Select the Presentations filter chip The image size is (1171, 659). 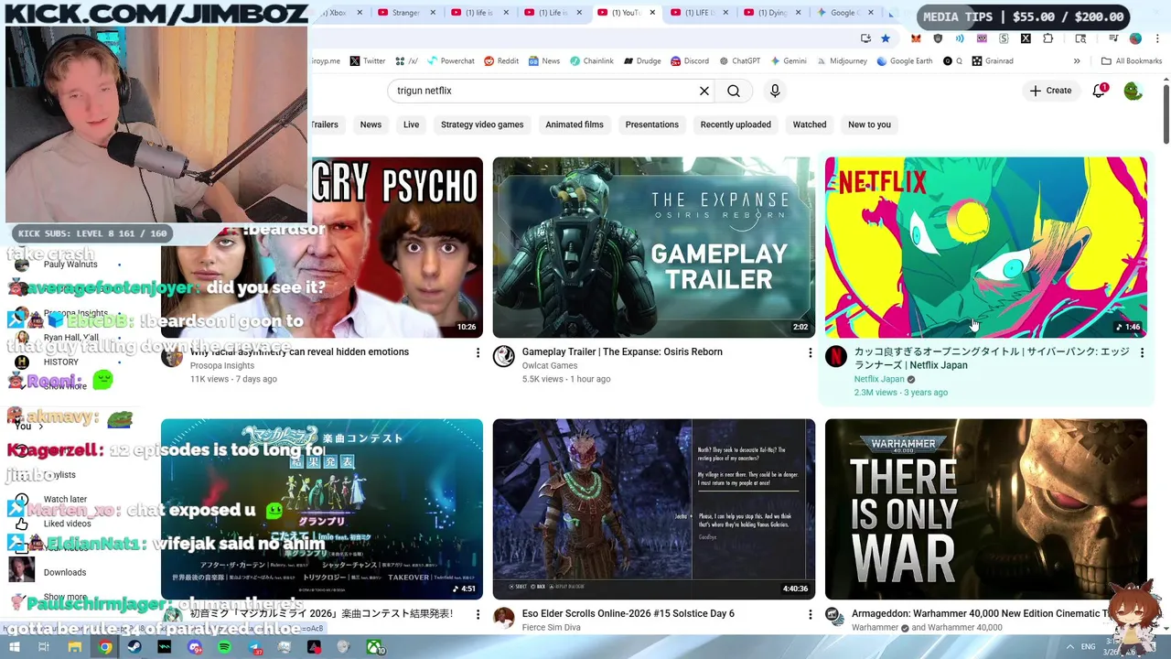tap(652, 124)
